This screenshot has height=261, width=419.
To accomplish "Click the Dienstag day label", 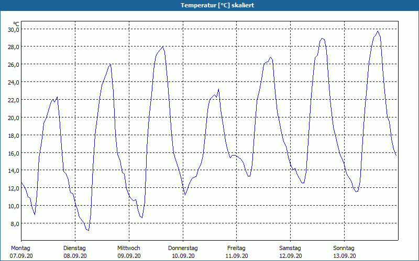I will [74, 248].
